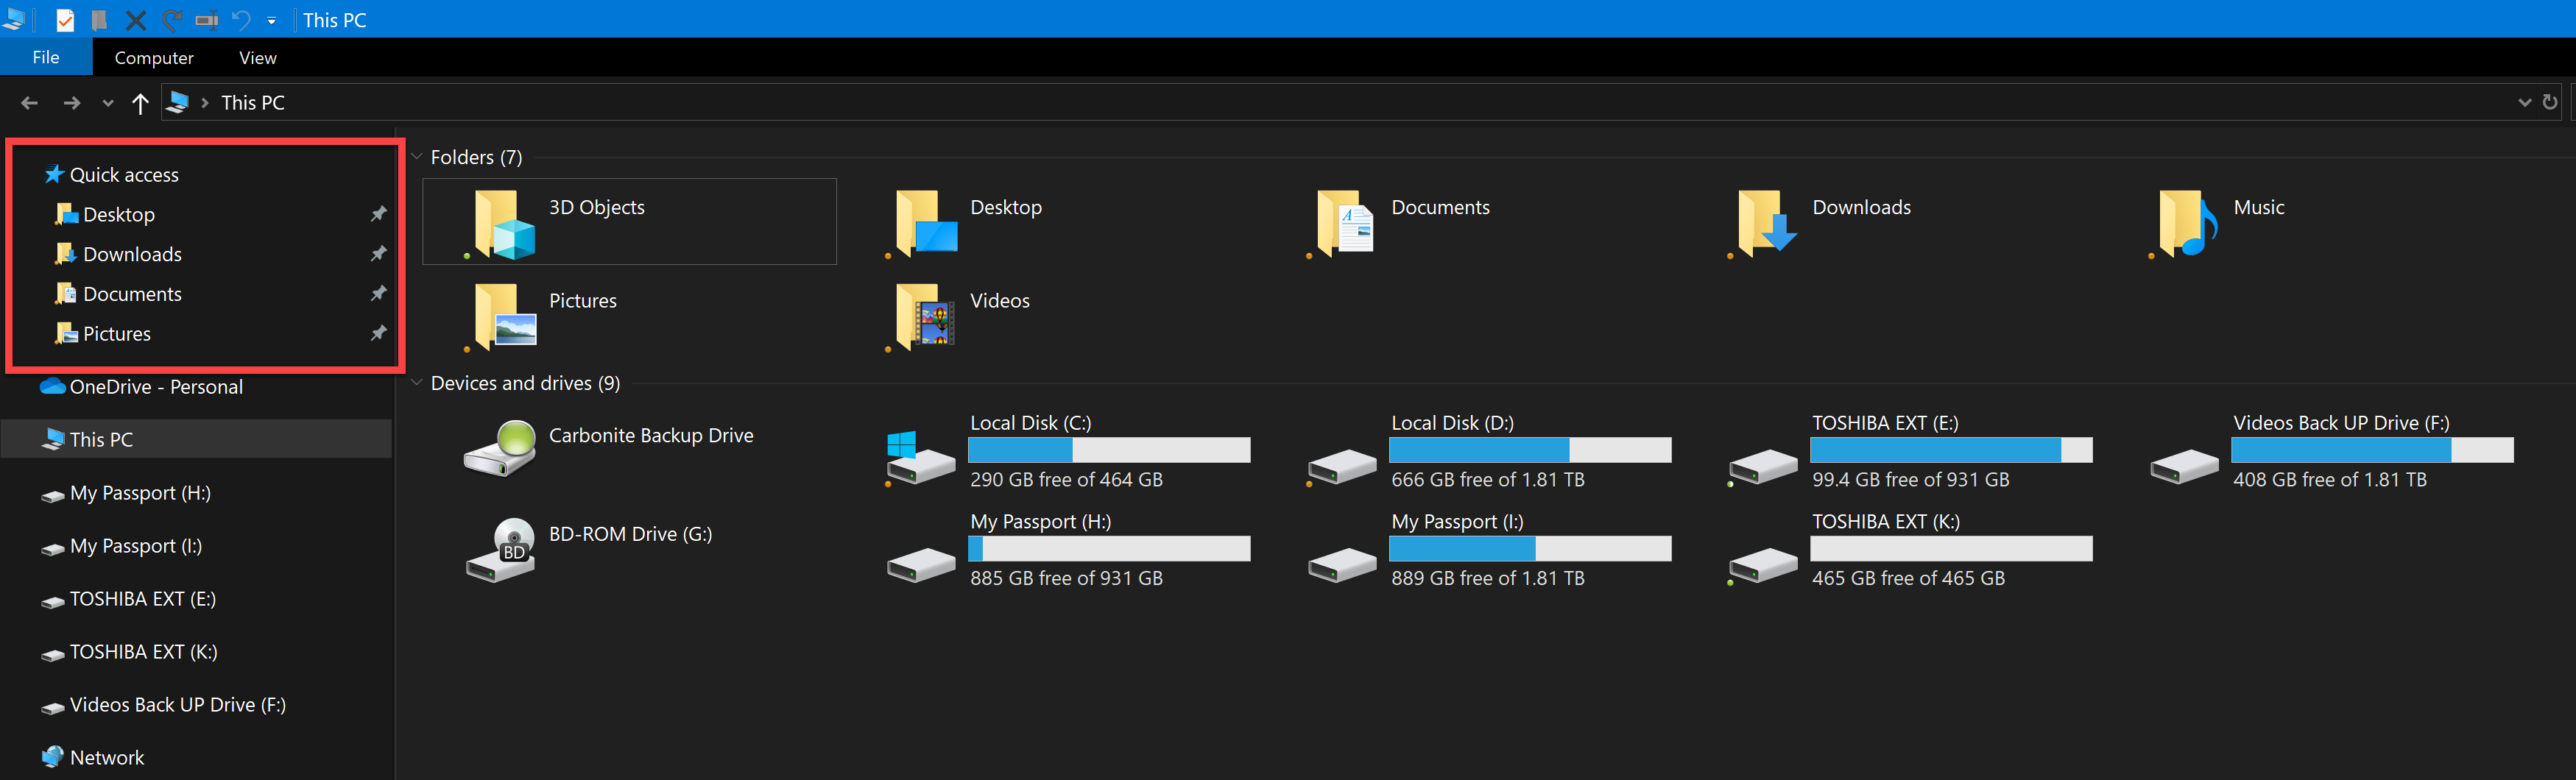The image size is (2576, 780).
Task: Click '465 GB free of 465 GB' text
Action: coord(1908,578)
